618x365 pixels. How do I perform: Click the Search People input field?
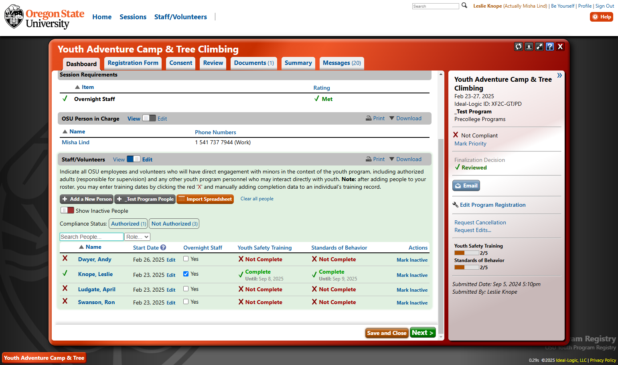tap(91, 237)
